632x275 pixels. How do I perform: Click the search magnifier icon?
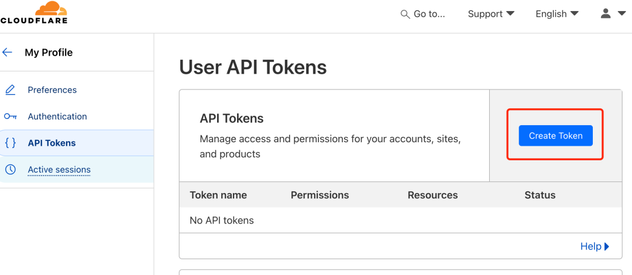tap(405, 14)
